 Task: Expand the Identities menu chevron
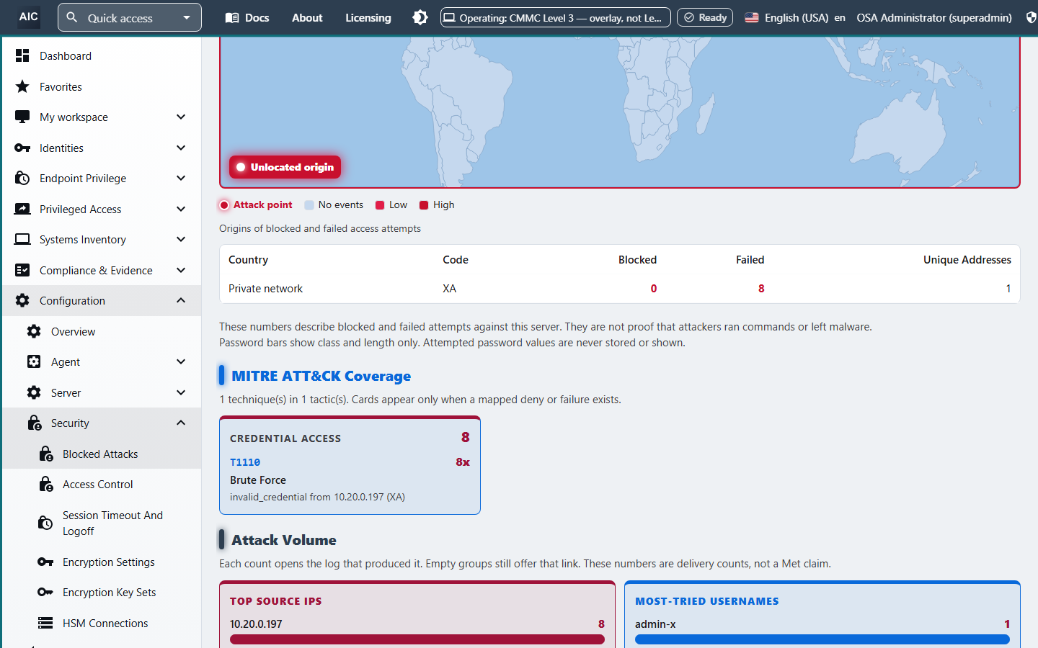click(181, 148)
